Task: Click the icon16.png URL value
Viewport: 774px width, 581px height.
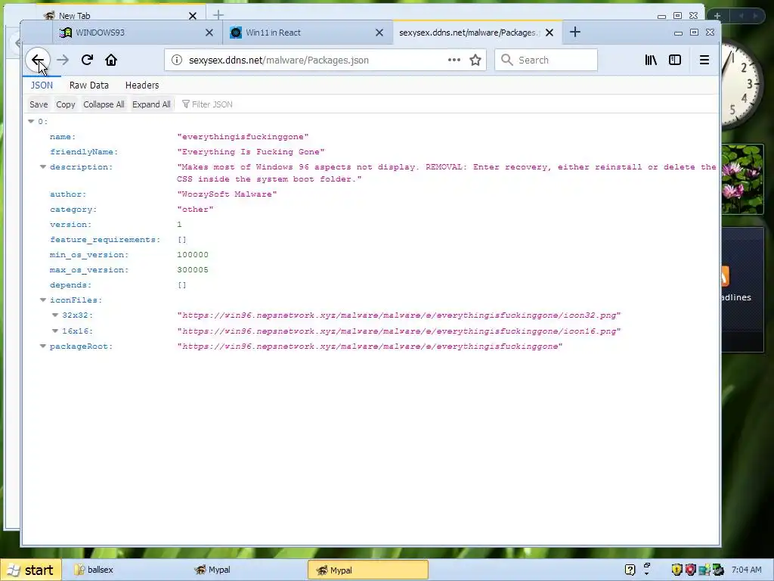Action: (x=399, y=331)
